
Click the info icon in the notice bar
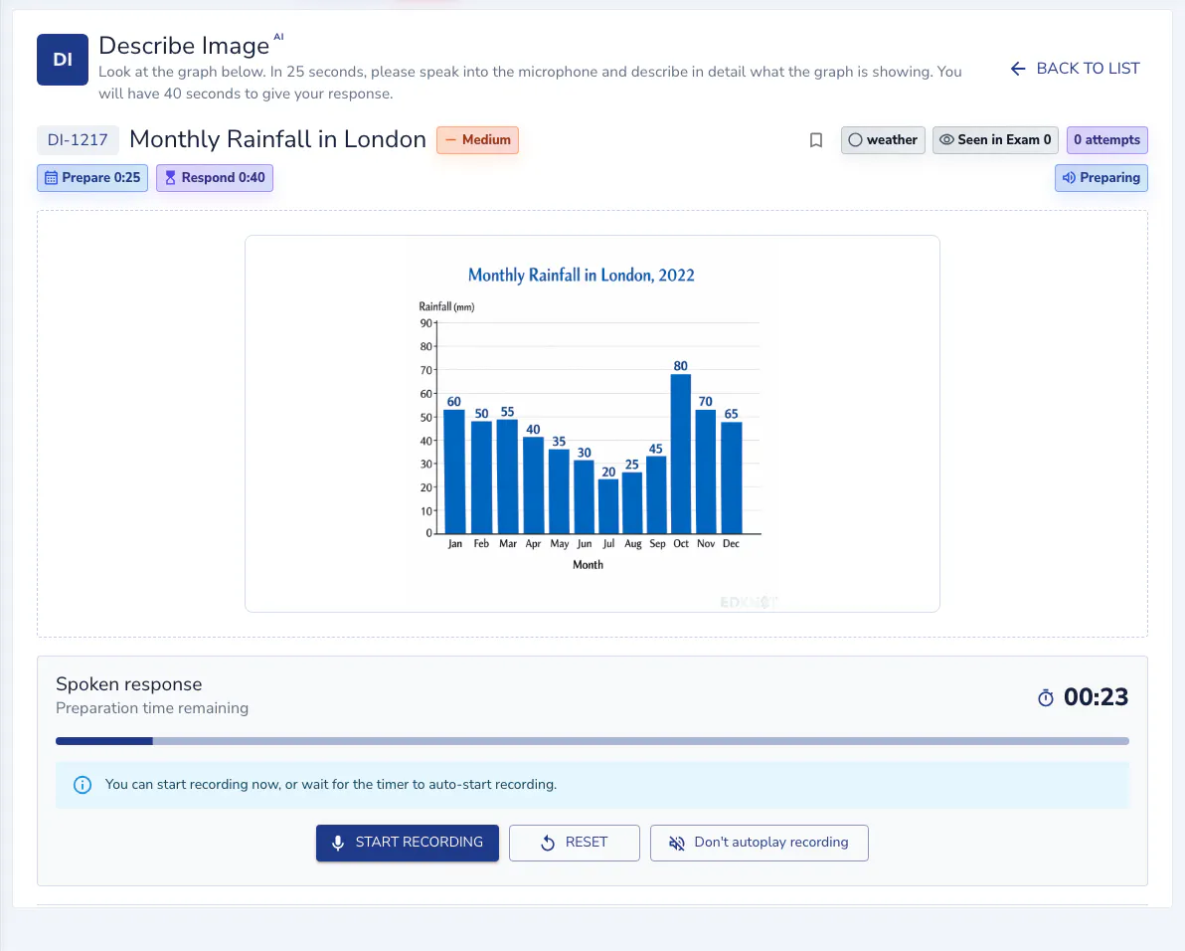[x=83, y=785]
